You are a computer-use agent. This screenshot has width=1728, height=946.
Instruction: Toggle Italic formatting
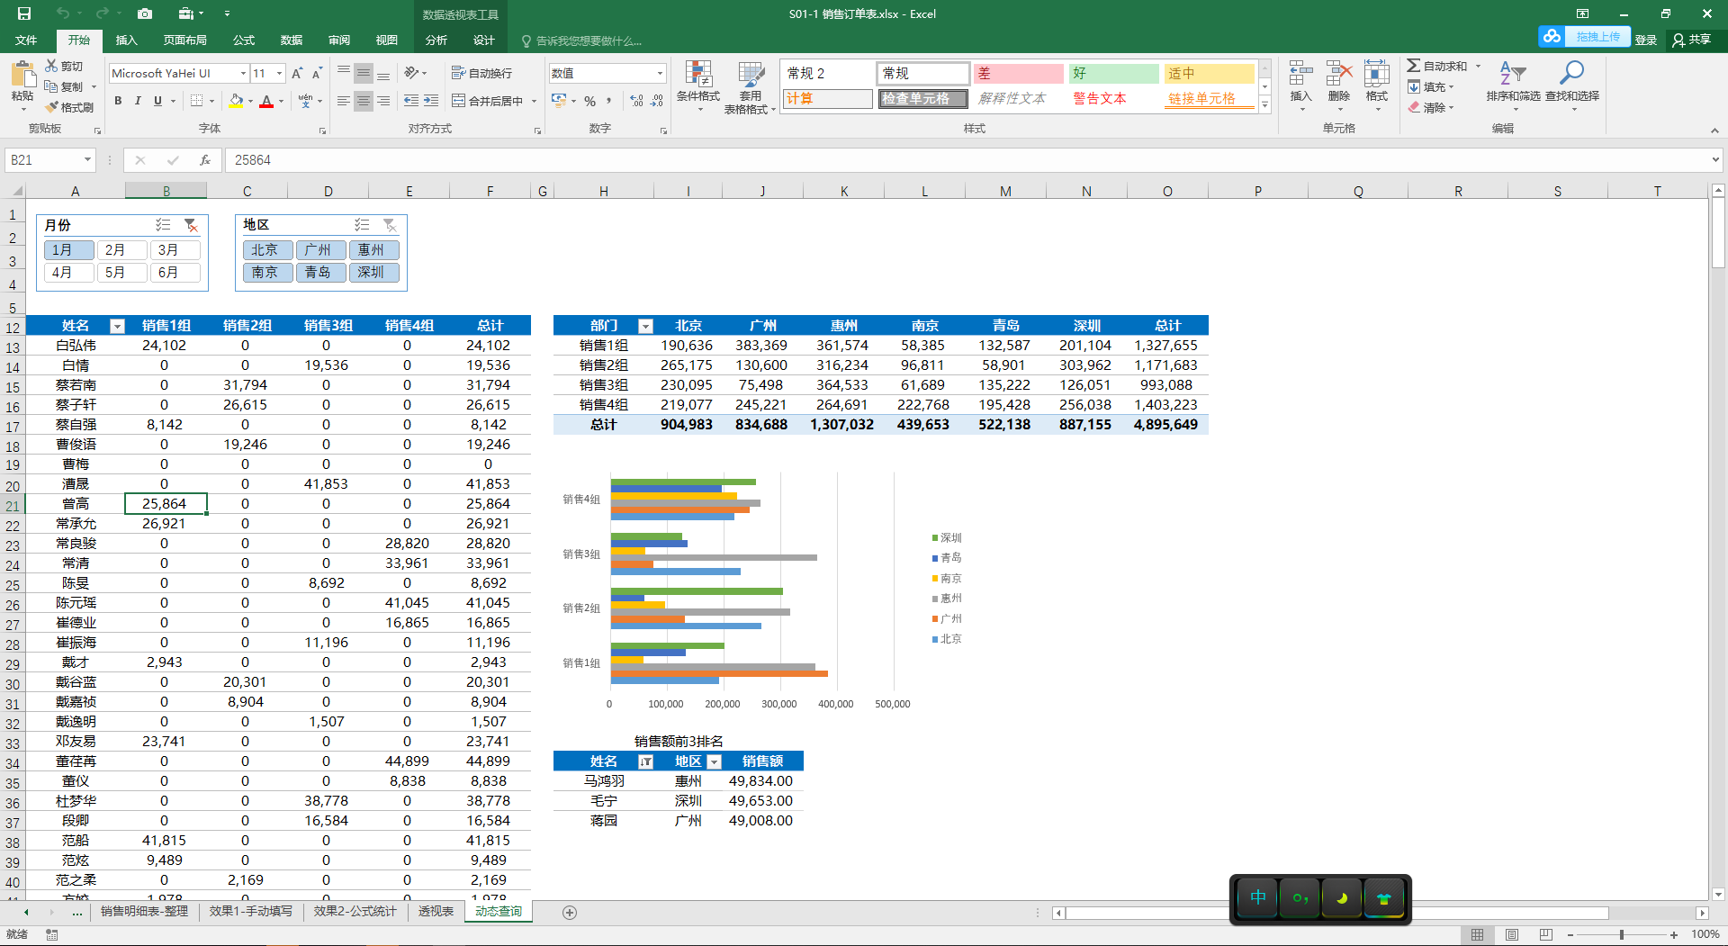click(138, 101)
